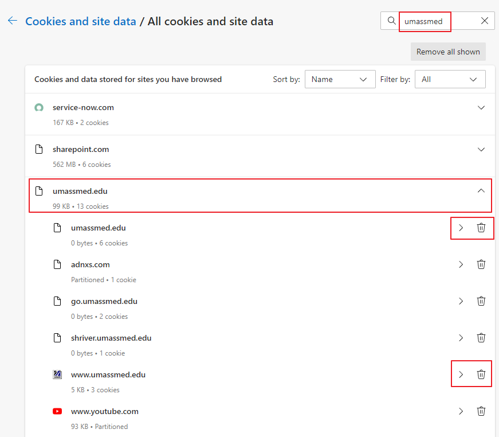
Task: Click the search box containing umassmed
Action: [437, 21]
